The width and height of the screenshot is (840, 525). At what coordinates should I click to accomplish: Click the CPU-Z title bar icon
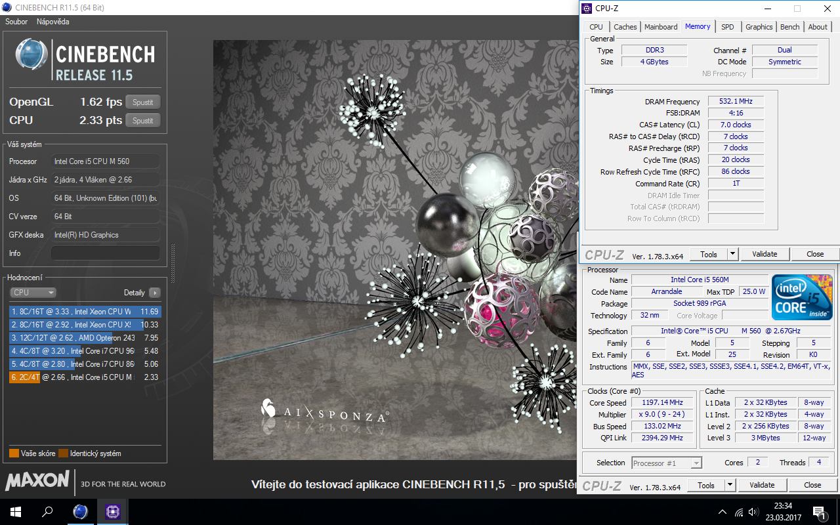point(586,9)
